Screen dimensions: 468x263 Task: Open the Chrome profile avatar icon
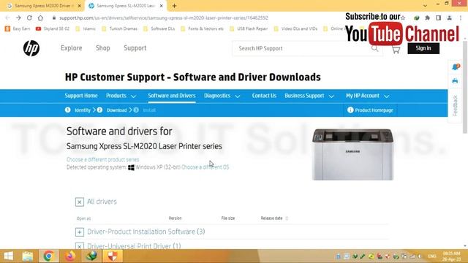tap(449, 18)
